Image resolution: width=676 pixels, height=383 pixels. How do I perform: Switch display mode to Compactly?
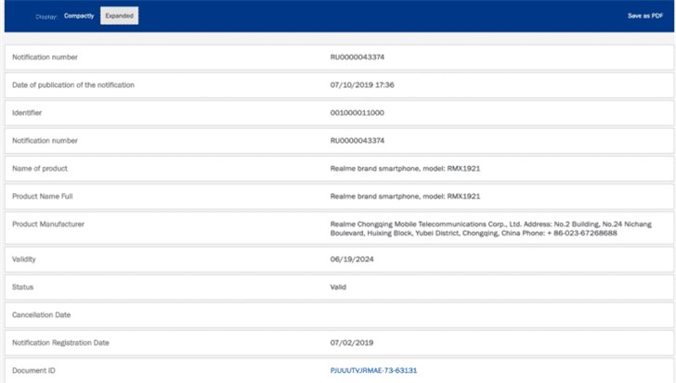(79, 16)
